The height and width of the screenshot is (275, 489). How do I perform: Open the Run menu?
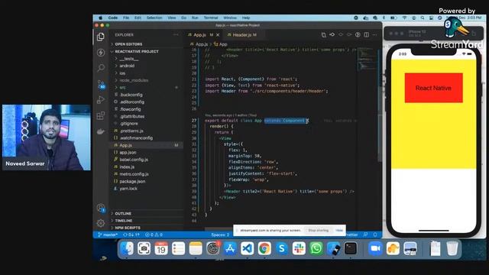(195, 18)
